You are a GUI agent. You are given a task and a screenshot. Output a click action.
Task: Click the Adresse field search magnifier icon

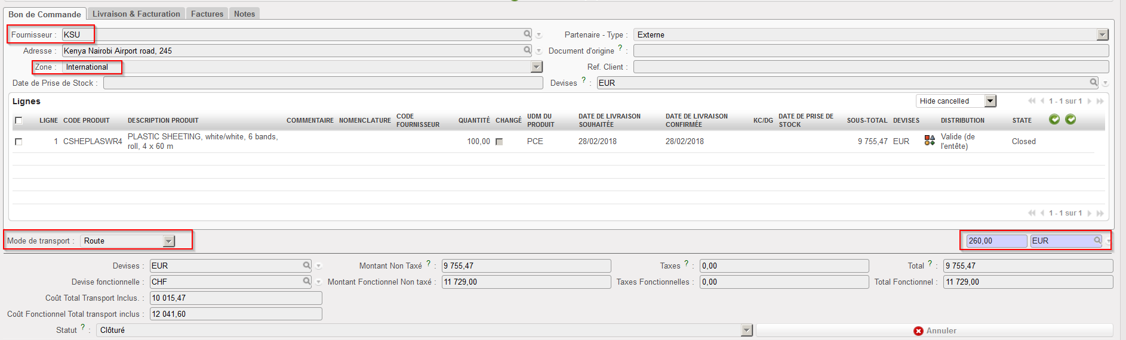pyautogui.click(x=527, y=51)
